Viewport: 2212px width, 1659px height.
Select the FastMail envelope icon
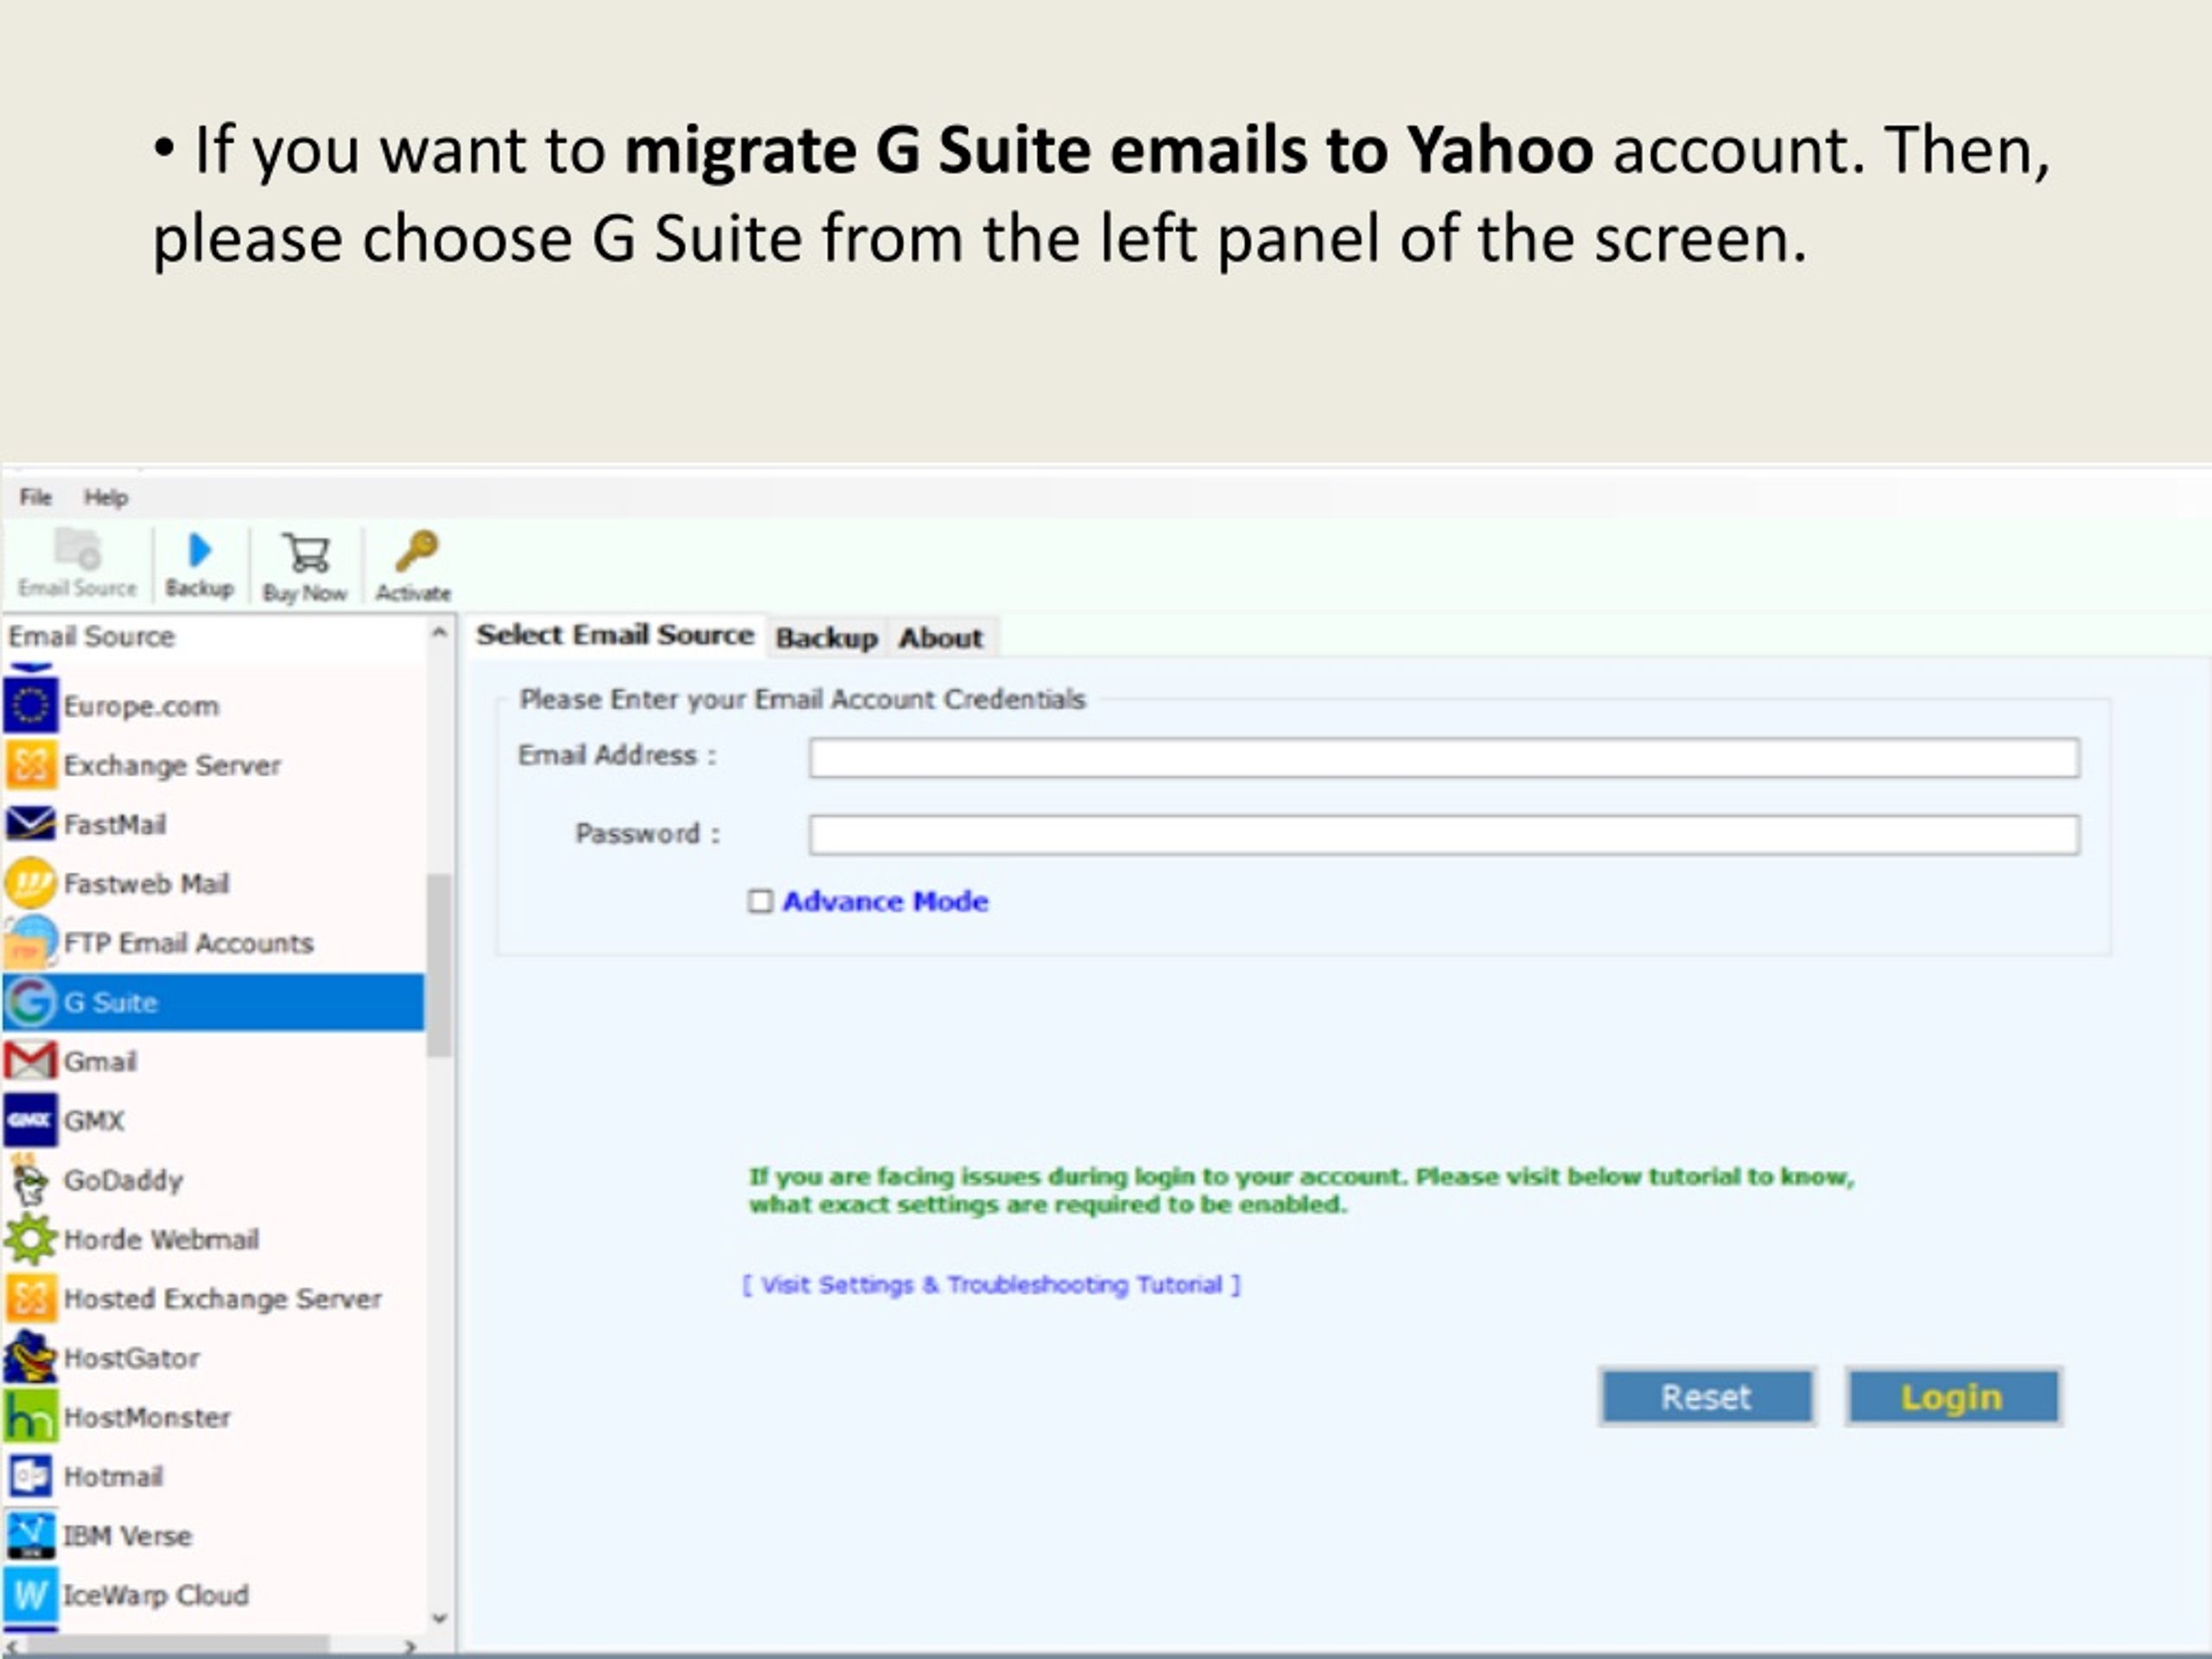[30, 824]
